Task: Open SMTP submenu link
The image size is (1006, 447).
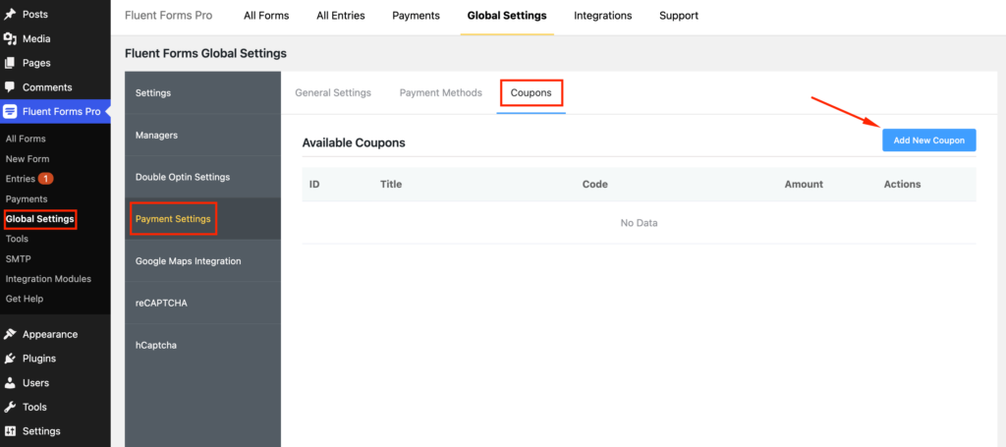Action: coord(18,259)
